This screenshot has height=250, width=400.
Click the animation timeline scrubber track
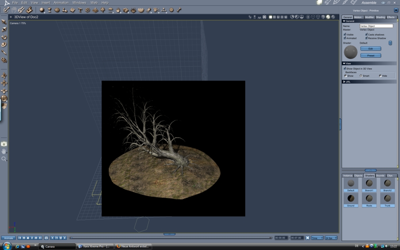(171, 238)
